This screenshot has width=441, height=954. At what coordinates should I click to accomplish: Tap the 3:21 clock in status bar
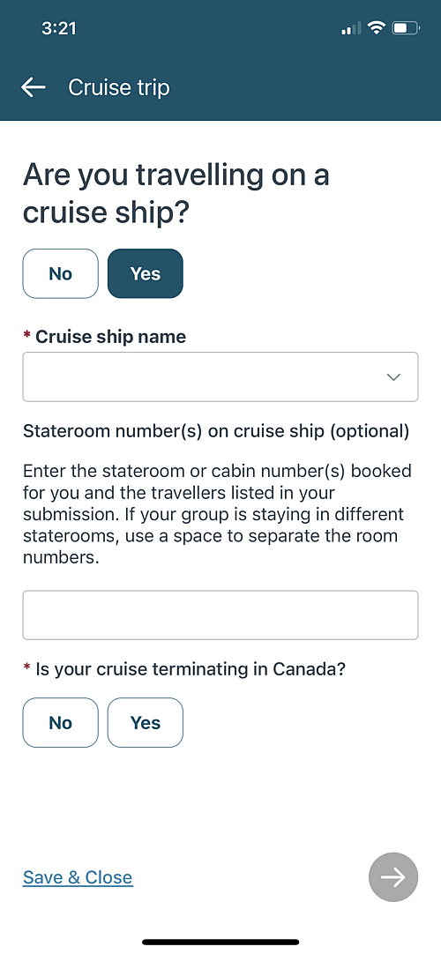59,28
